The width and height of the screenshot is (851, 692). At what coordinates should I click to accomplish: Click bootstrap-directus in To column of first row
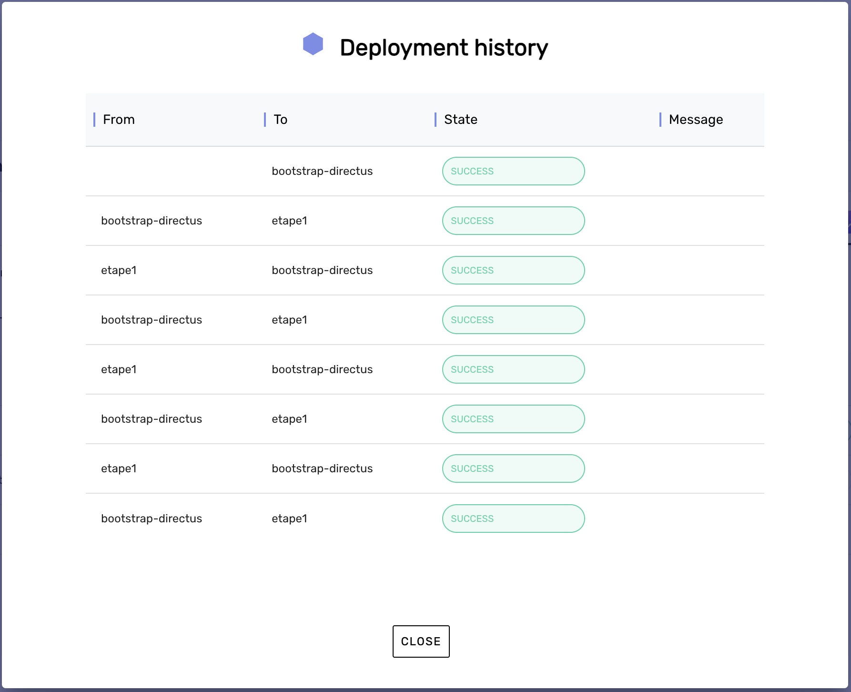tap(322, 171)
